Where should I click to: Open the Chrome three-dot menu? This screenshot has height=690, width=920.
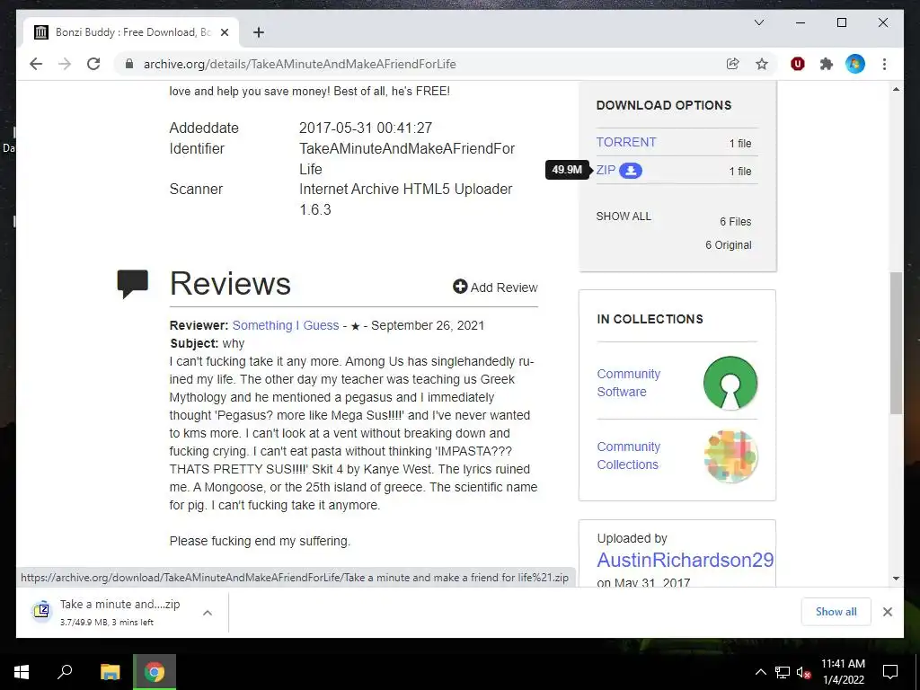[x=884, y=64]
